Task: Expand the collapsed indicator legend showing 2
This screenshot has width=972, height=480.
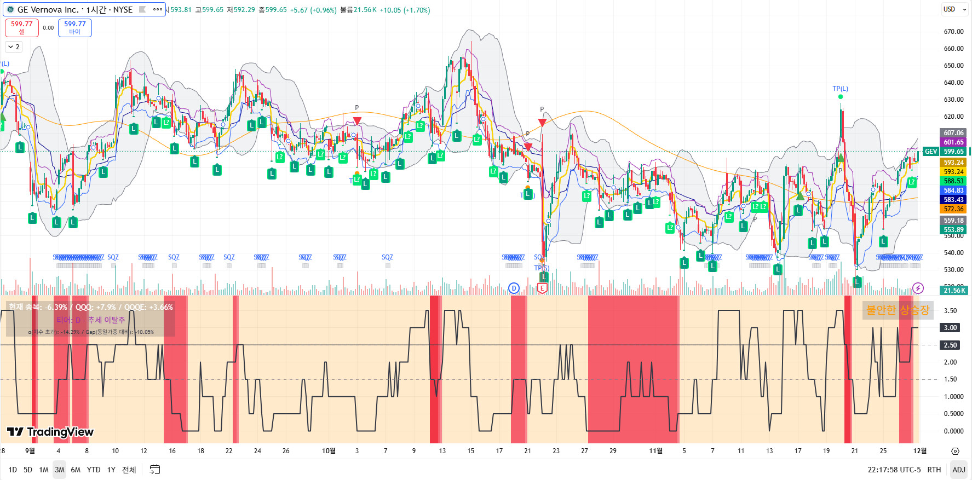Action: (14, 47)
